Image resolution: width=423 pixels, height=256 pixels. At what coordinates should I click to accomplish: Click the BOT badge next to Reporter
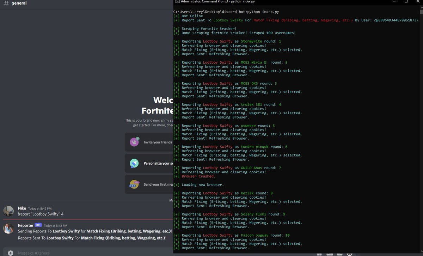[x=38, y=225]
